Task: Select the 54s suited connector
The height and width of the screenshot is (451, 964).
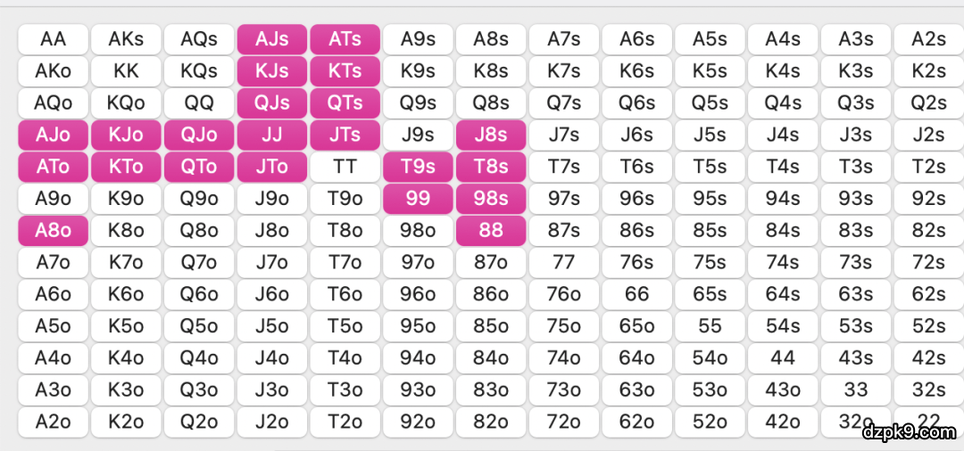Action: [783, 325]
